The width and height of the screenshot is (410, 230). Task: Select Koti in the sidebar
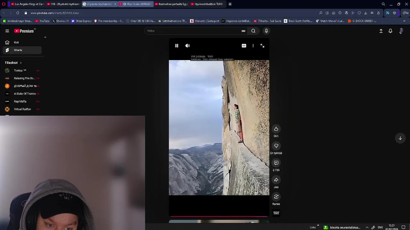pyautogui.click(x=22, y=42)
